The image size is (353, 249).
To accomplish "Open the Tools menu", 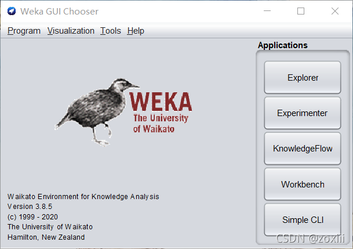I will (111, 31).
